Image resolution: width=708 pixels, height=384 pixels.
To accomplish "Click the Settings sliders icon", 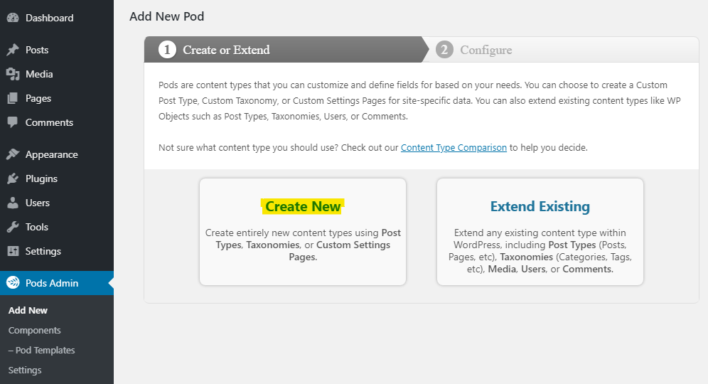I will pos(13,251).
